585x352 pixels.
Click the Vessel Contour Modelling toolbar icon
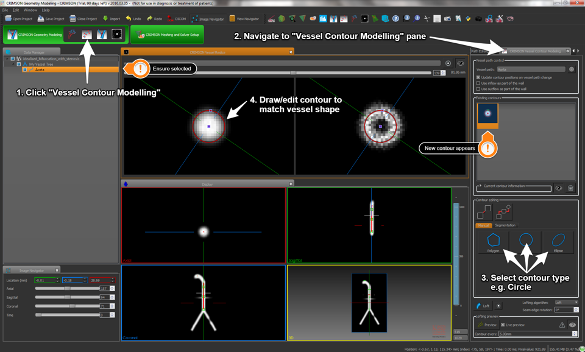87,35
